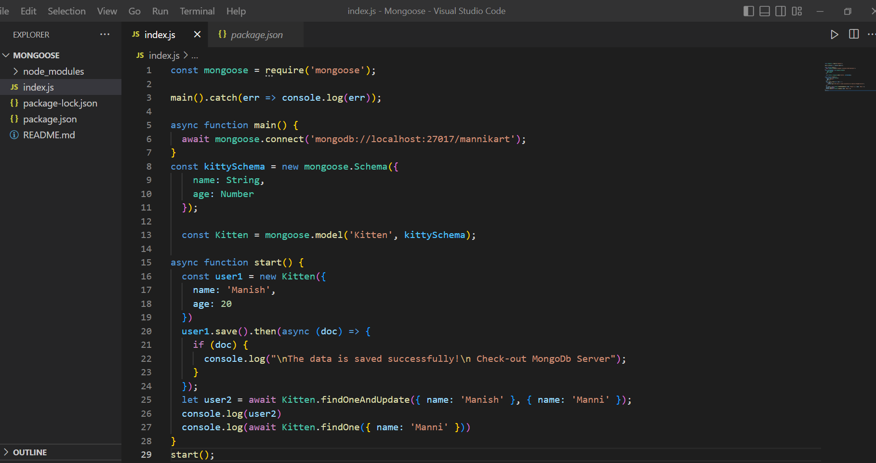Open the Terminal menu
The image size is (876, 463).
pos(197,11)
